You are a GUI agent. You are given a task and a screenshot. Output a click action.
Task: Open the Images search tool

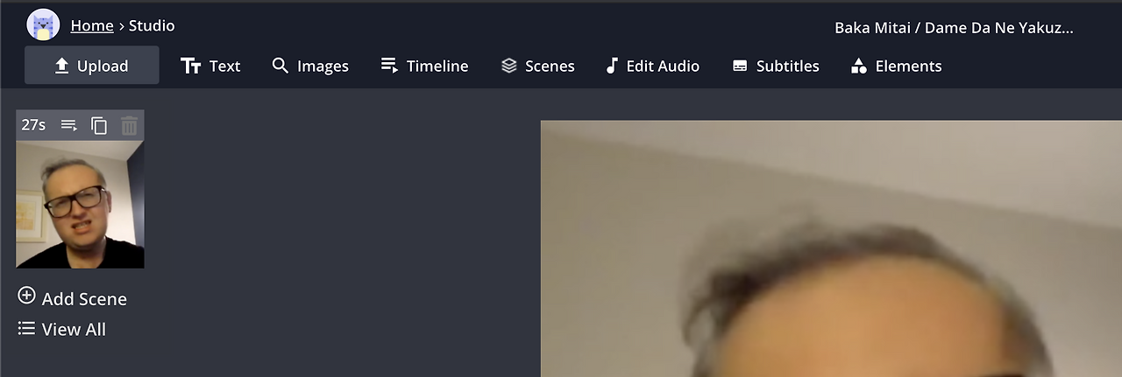point(310,66)
